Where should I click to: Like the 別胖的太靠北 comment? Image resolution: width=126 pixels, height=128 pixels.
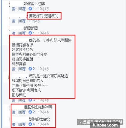click(x=14, y=124)
